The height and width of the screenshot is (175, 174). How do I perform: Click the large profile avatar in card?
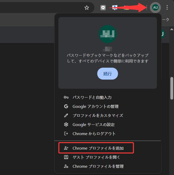coord(107,34)
